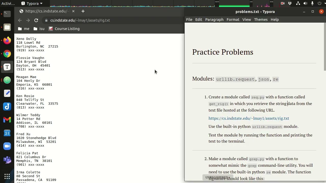Open the Activities overview

tap(8, 3)
